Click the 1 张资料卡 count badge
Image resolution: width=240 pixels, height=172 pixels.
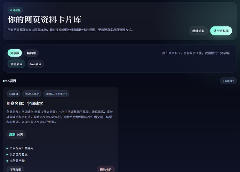pyautogui.click(x=228, y=81)
